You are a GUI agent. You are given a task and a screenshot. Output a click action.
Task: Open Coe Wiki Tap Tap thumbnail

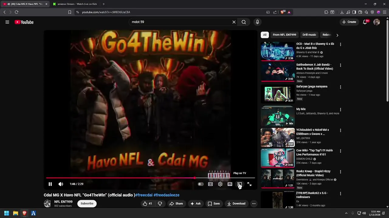click(277, 158)
